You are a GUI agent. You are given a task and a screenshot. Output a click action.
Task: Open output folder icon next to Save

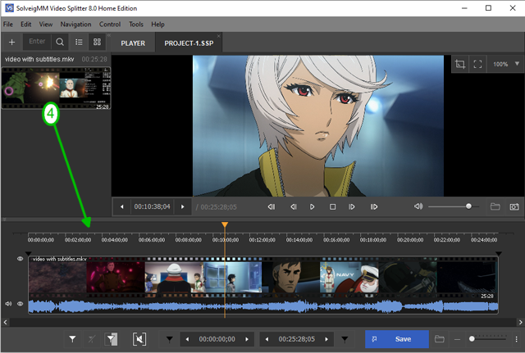(x=440, y=339)
